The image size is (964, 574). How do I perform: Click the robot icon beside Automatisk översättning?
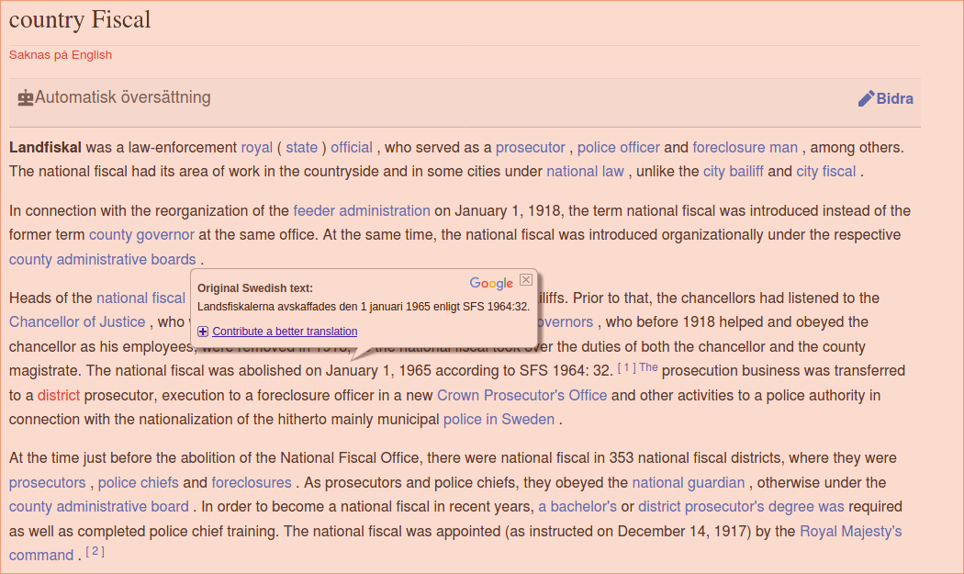pyautogui.click(x=25, y=98)
